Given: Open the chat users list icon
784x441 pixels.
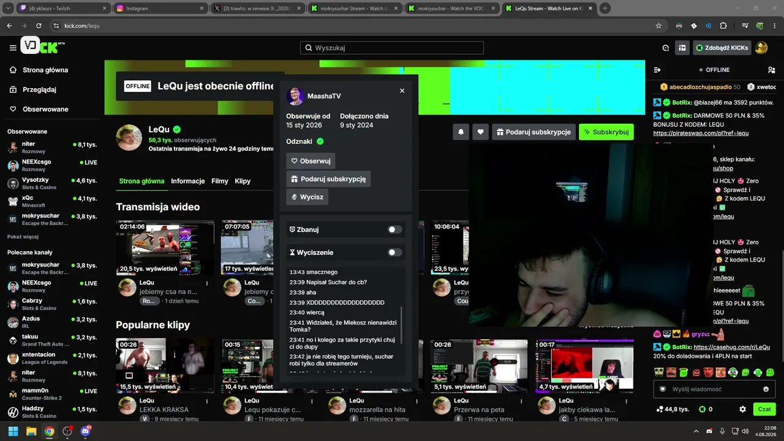Looking at the screenshot, I should coord(771,70).
